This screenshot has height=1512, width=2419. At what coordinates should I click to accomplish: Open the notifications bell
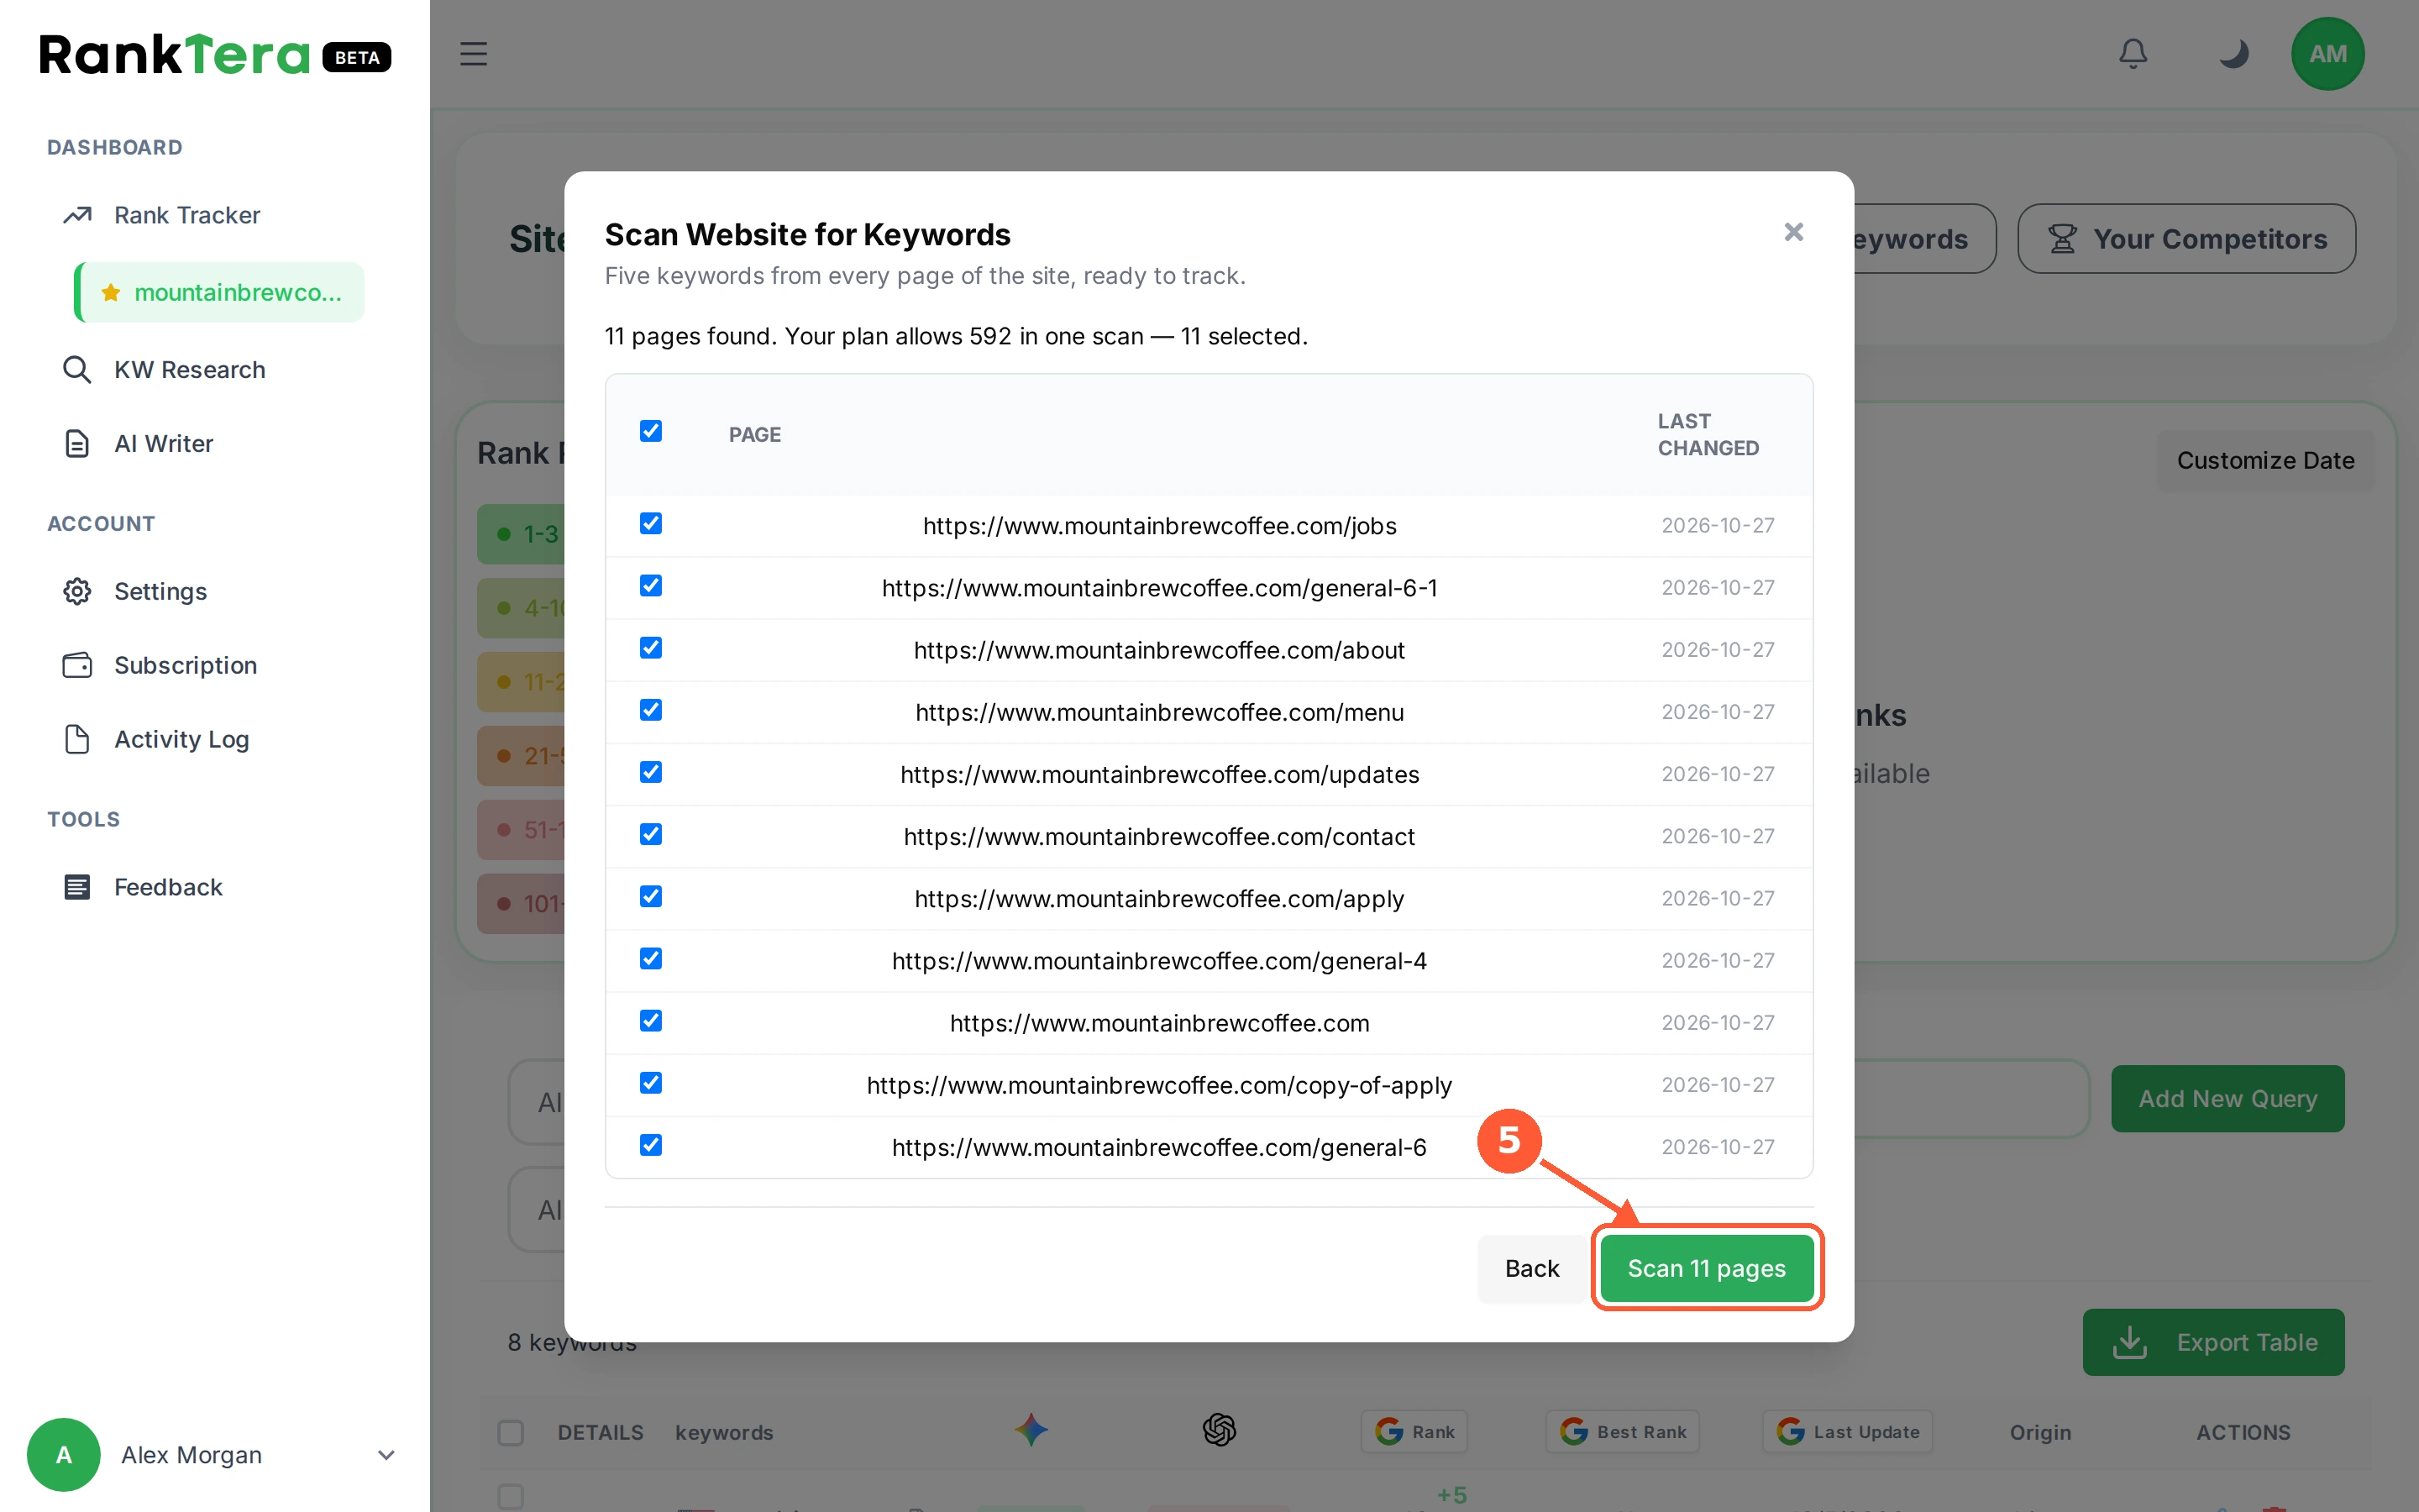point(2132,54)
